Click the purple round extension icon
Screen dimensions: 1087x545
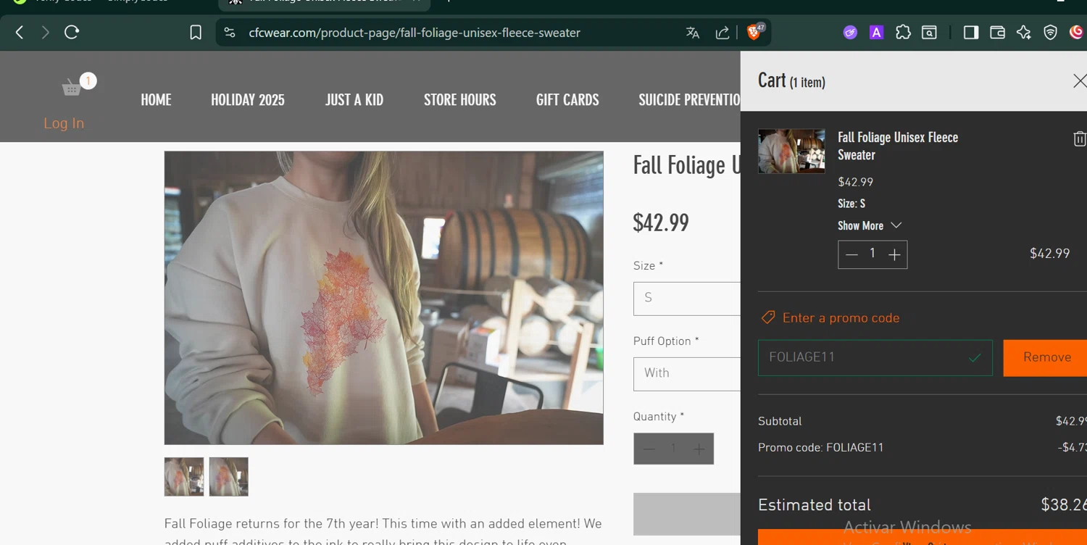[850, 33]
